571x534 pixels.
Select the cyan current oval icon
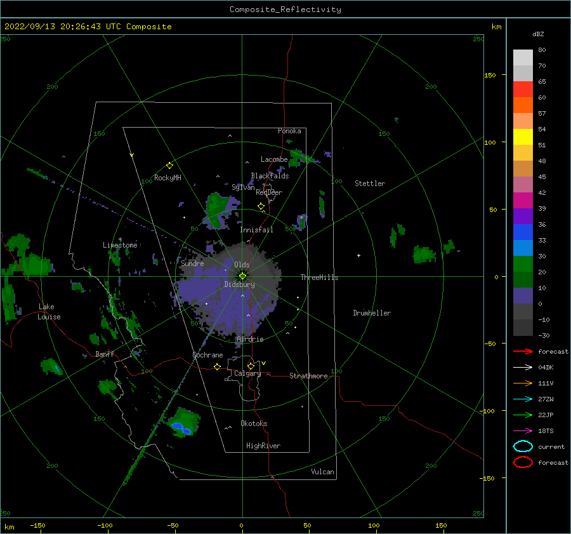523,446
